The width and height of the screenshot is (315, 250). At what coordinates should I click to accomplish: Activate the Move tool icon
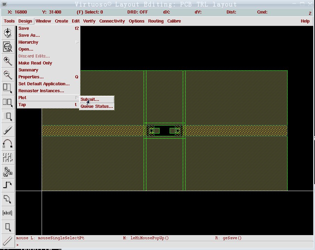[x=8, y=116]
